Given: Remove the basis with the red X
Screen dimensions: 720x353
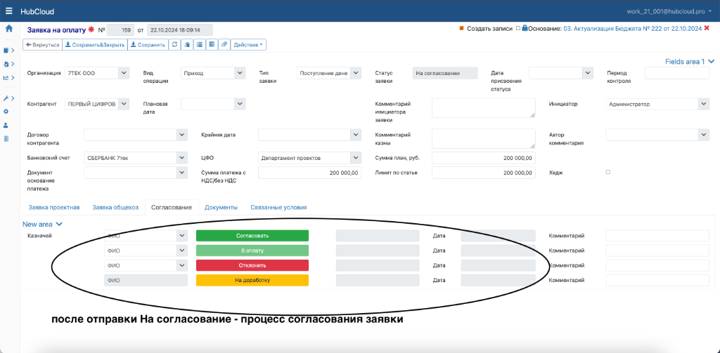Looking at the screenshot, I should 707,29.
